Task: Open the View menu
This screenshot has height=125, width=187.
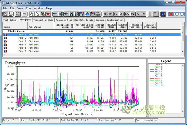Action: (x=20, y=8)
